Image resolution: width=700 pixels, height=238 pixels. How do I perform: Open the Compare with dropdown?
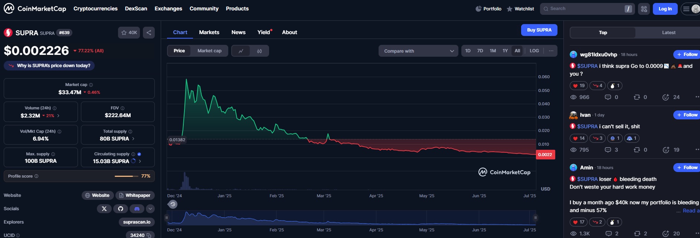click(x=419, y=51)
